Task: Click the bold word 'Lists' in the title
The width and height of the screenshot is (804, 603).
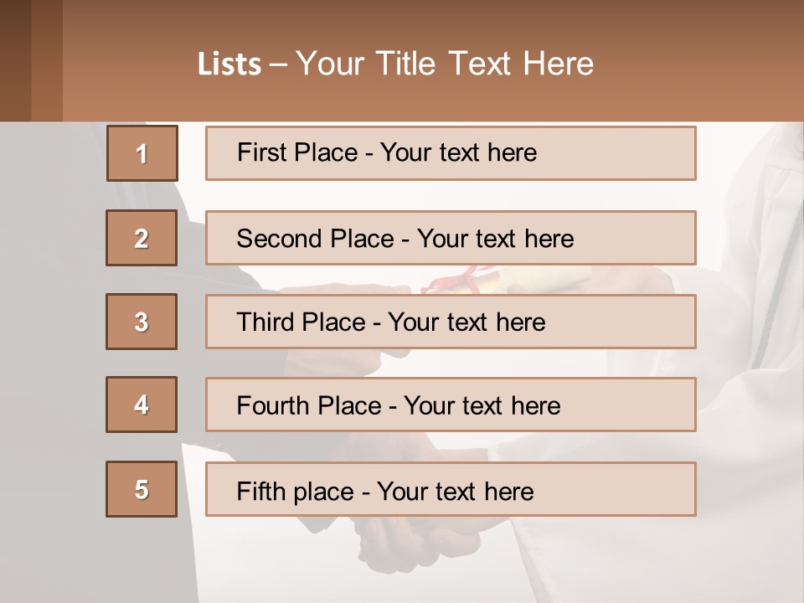Action: point(229,64)
